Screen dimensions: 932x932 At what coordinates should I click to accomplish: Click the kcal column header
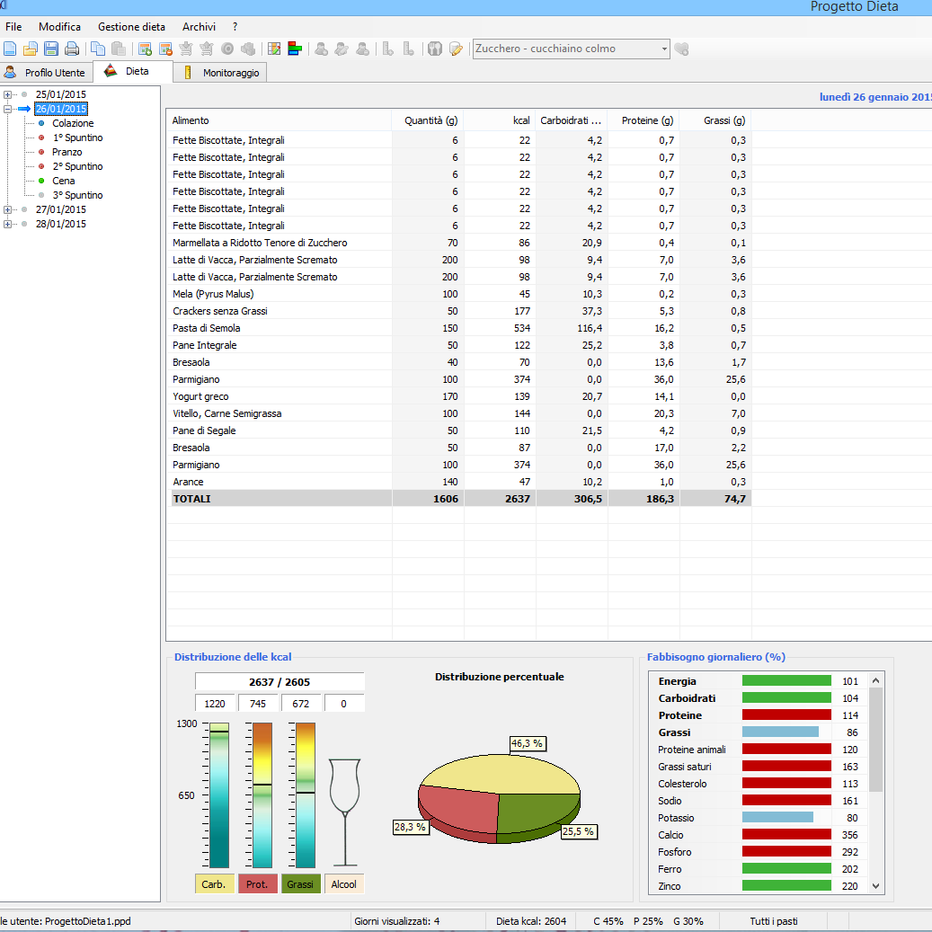pos(500,120)
